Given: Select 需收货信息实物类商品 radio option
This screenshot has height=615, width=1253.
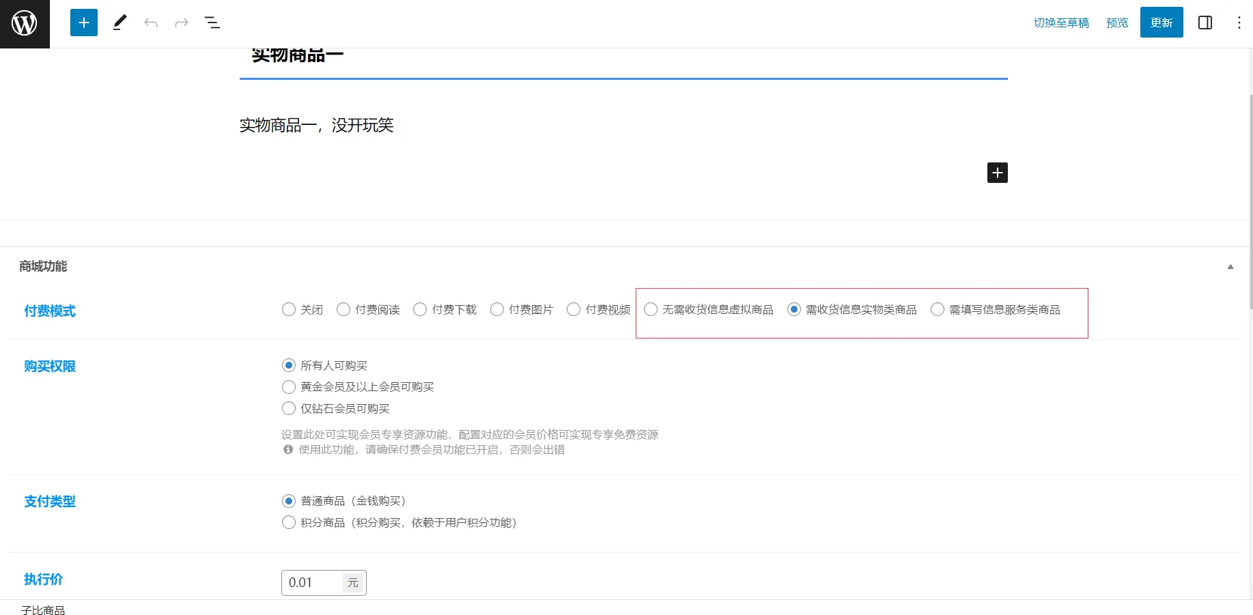Looking at the screenshot, I should click(794, 310).
